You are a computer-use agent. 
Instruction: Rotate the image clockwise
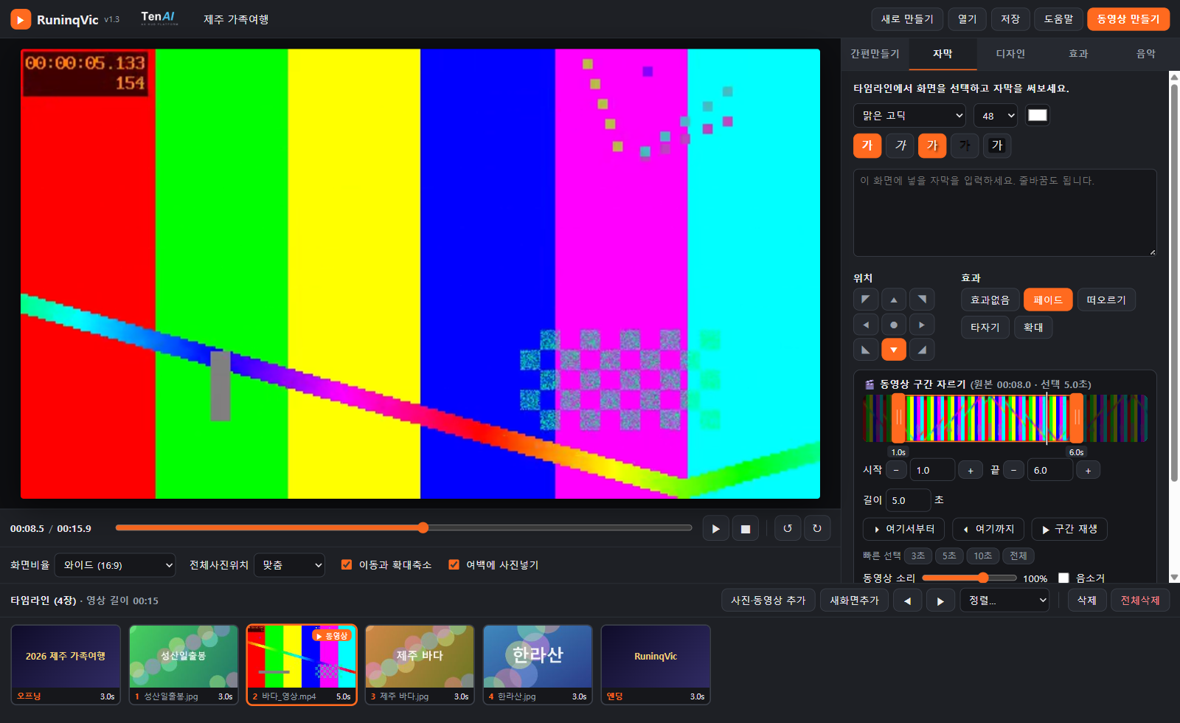click(817, 528)
